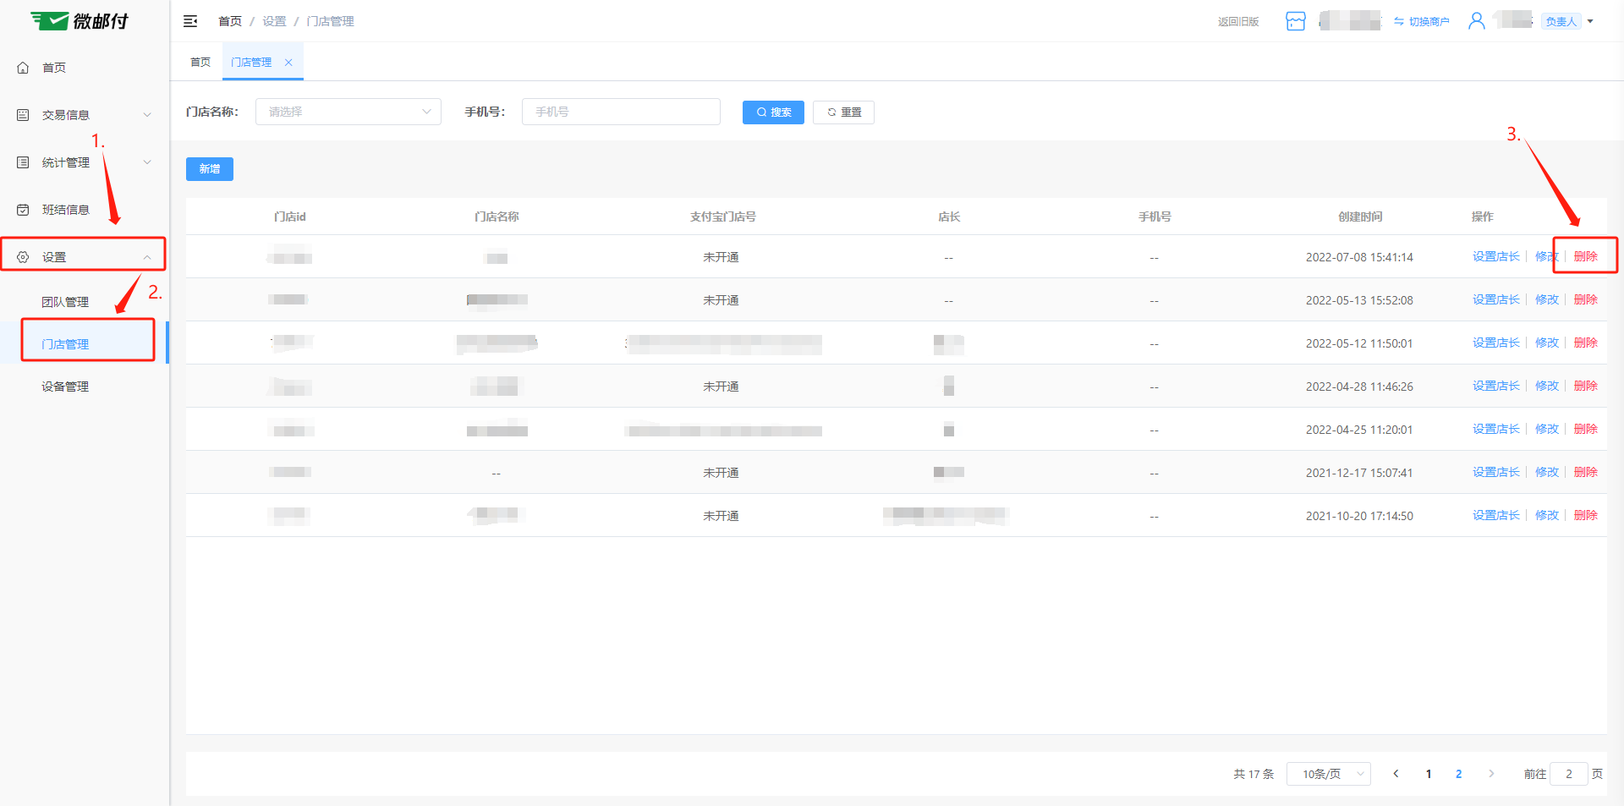1624x806 pixels.
Task: Click the user avatar icon
Action: pos(1476,21)
